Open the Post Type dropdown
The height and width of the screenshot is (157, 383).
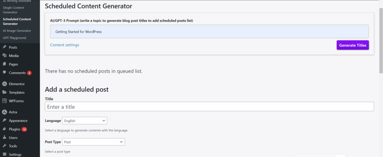tap(94, 142)
